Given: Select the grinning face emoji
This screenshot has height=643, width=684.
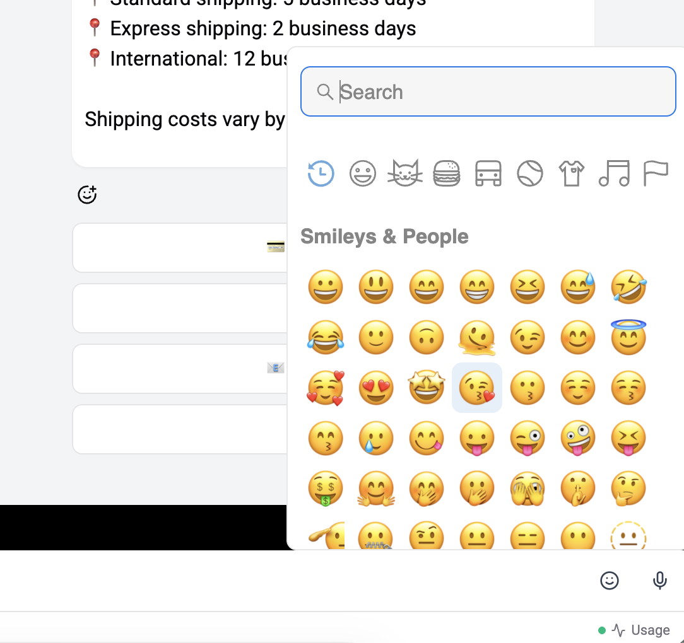Looking at the screenshot, I should (326, 287).
